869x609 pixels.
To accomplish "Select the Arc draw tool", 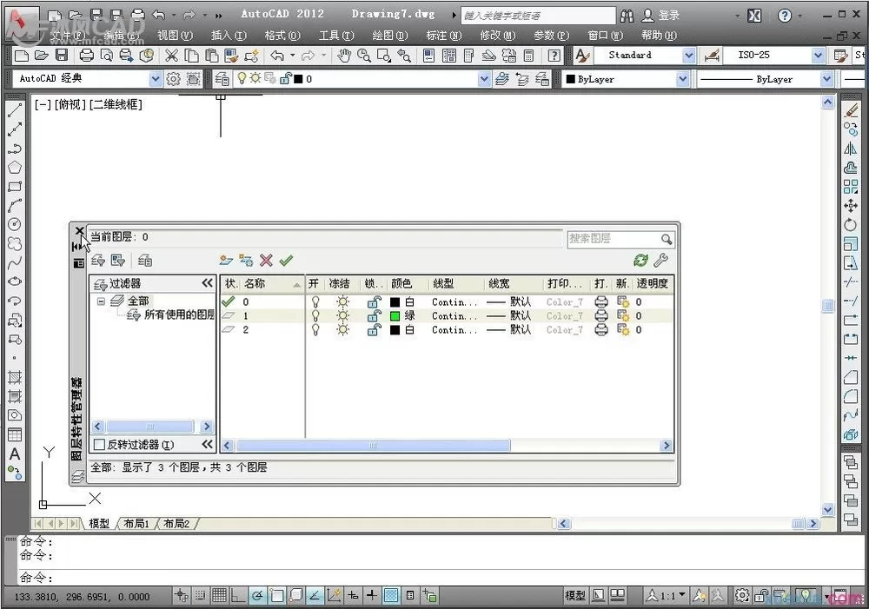I will pos(15,205).
